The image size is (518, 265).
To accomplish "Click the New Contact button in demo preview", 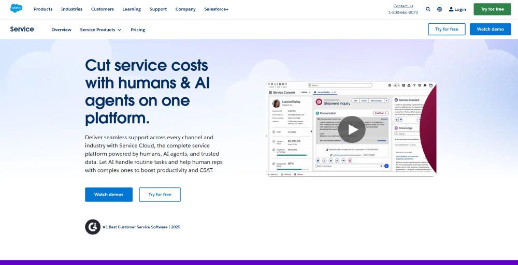I will (377, 100).
